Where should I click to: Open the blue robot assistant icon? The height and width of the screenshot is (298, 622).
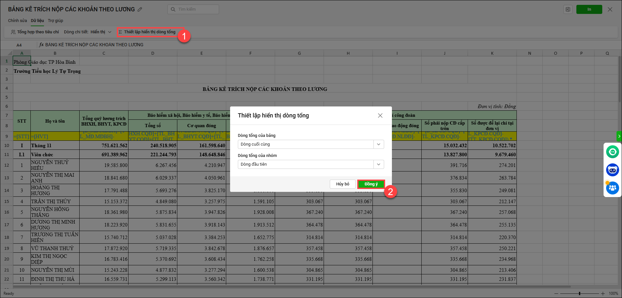pos(612,170)
